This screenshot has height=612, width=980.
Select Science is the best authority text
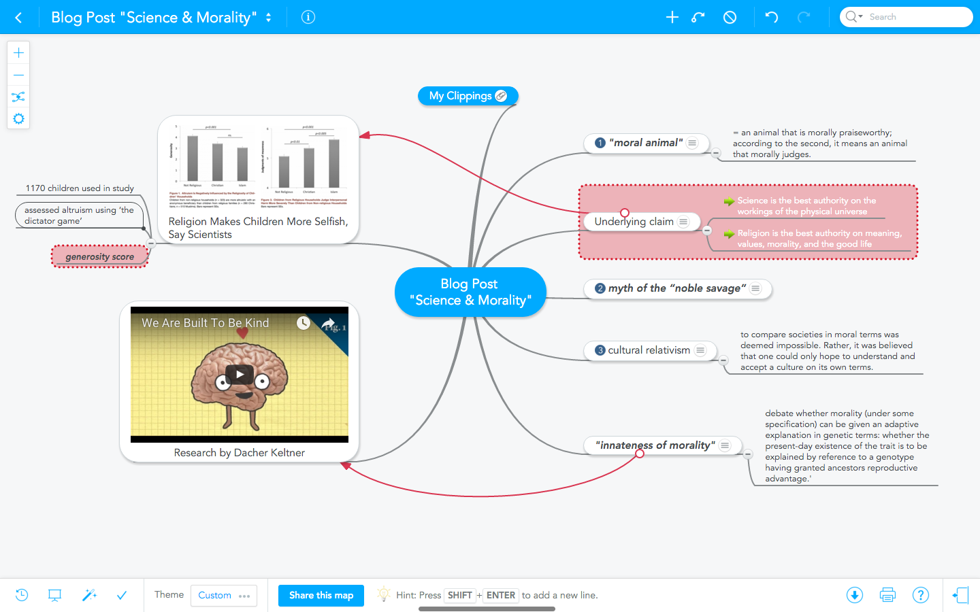pyautogui.click(x=806, y=206)
